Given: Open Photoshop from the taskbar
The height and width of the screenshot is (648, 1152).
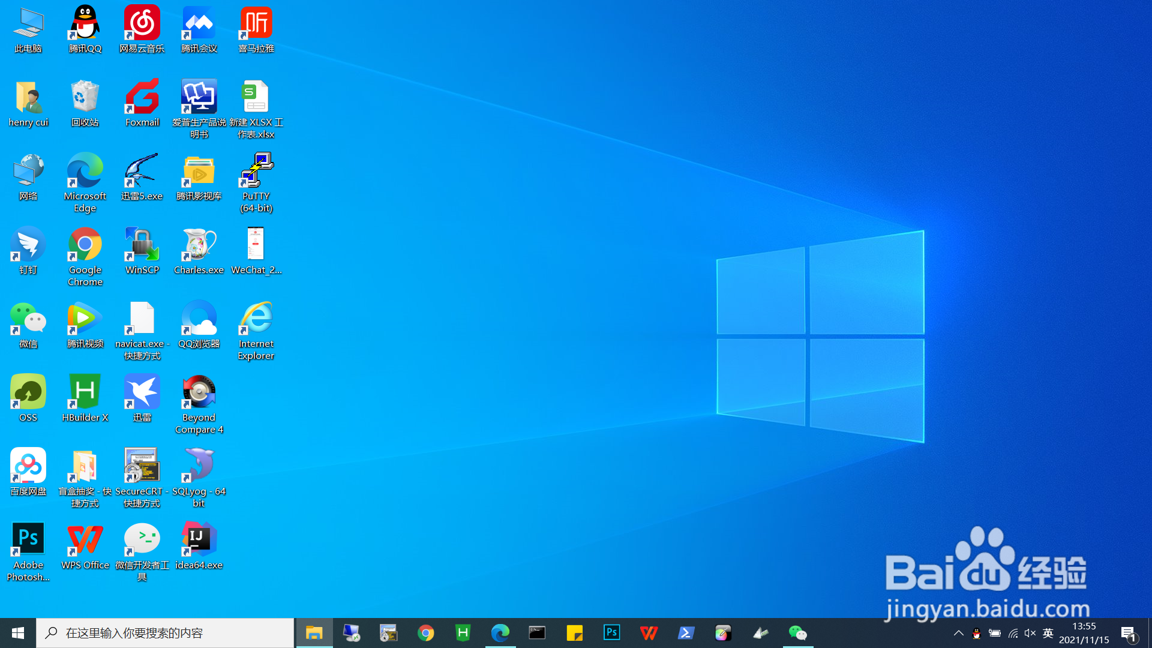Looking at the screenshot, I should tap(612, 633).
